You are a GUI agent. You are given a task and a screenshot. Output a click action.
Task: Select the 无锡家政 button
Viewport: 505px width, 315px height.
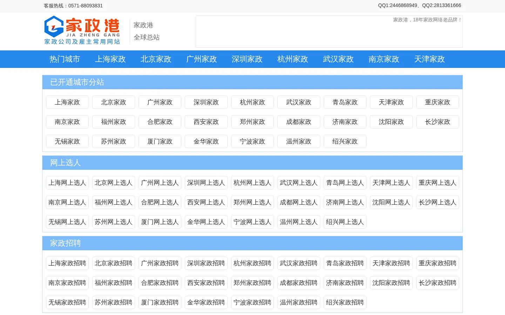(67, 141)
